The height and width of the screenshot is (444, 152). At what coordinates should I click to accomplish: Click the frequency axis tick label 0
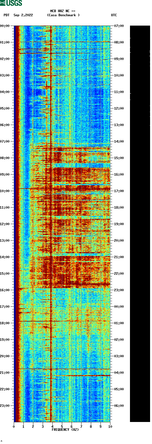(14, 427)
